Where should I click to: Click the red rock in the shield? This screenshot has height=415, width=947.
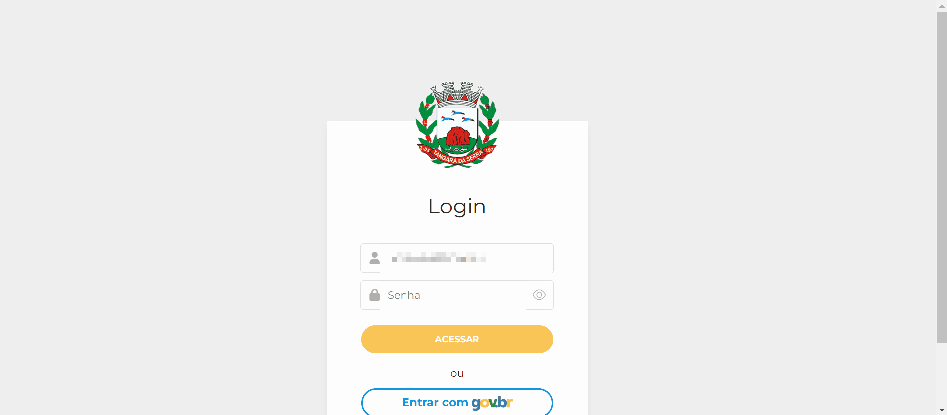click(x=458, y=136)
